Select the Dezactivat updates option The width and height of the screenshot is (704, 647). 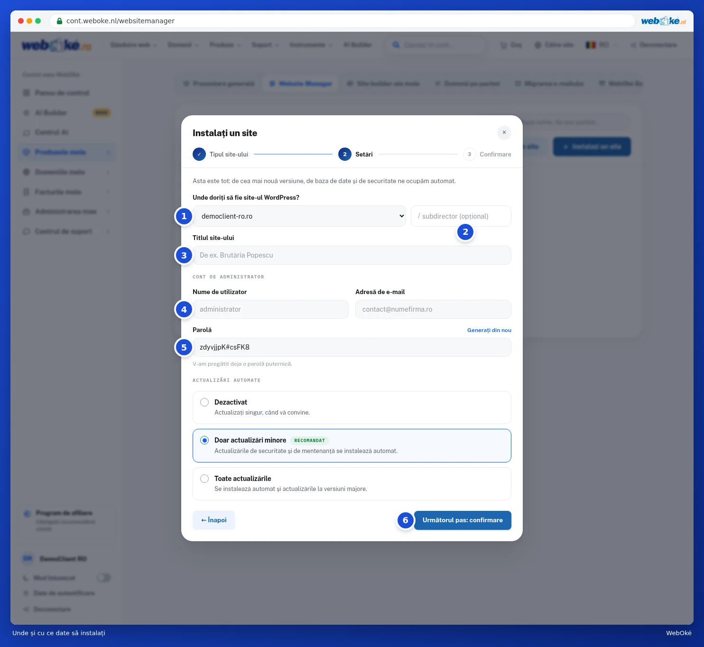[352, 407]
